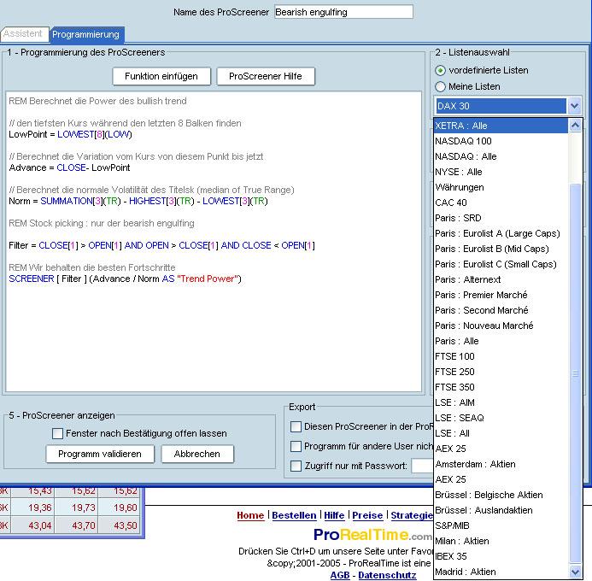This screenshot has width=592, height=581.
Task: Select 'FTSE 100' in dropdown list
Action: coord(454,356)
